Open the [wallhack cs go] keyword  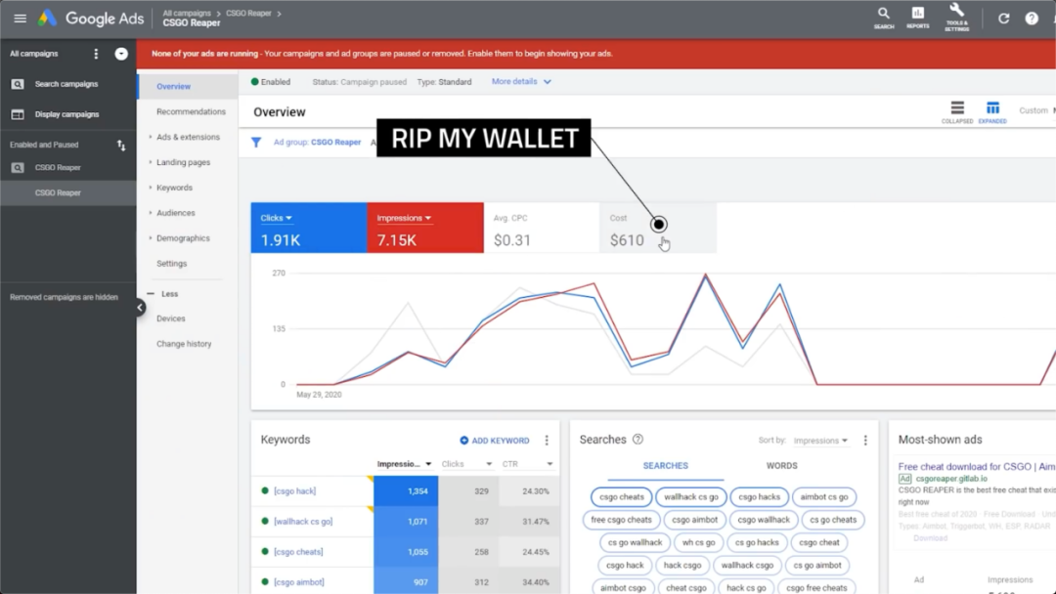point(303,522)
